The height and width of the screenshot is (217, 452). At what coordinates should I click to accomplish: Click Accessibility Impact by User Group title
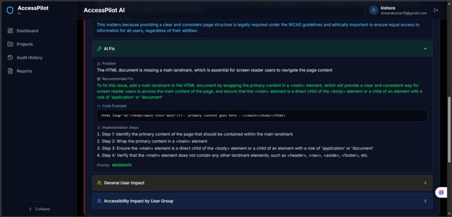(x=139, y=201)
